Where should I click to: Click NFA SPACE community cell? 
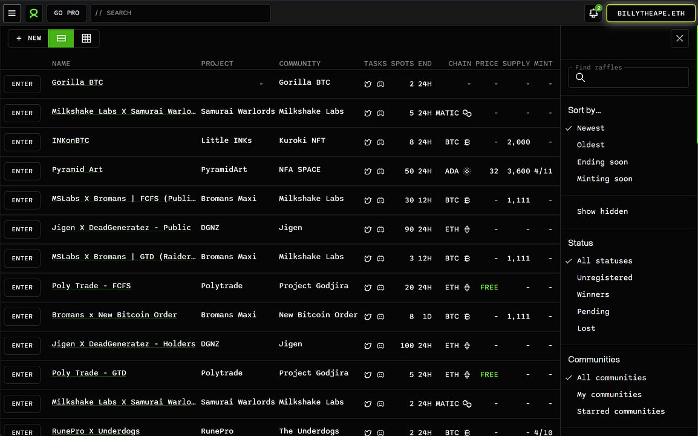coord(299,170)
